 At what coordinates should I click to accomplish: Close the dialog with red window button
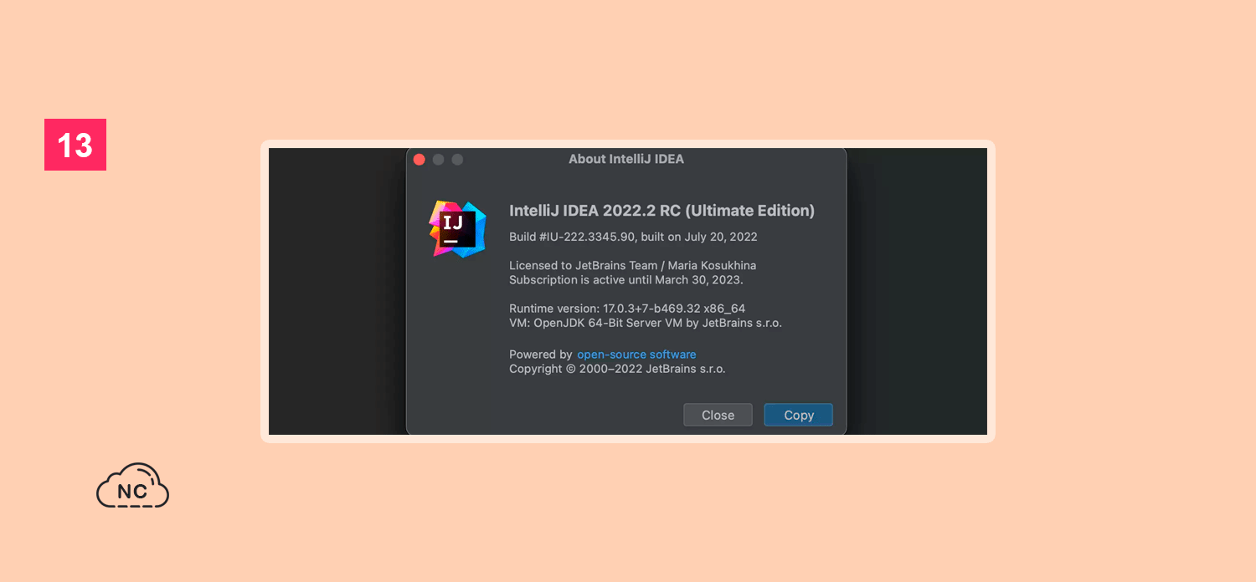point(420,159)
